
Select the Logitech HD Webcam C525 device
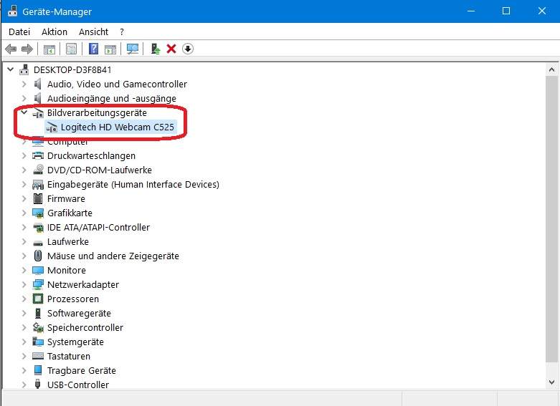(x=117, y=127)
